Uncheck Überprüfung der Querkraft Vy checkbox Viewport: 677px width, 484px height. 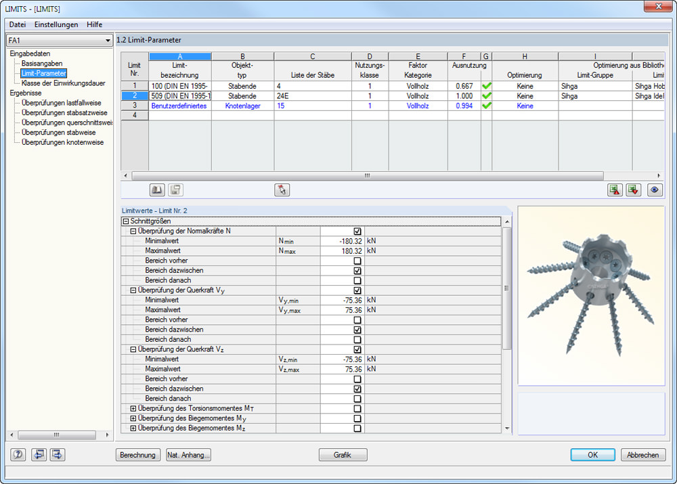357,290
